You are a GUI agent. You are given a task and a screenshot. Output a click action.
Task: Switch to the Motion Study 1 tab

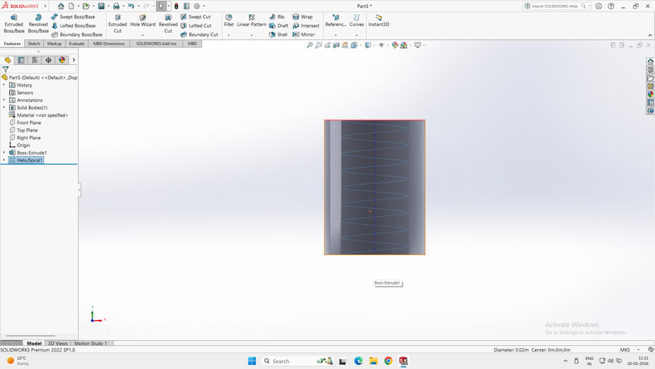[90, 343]
